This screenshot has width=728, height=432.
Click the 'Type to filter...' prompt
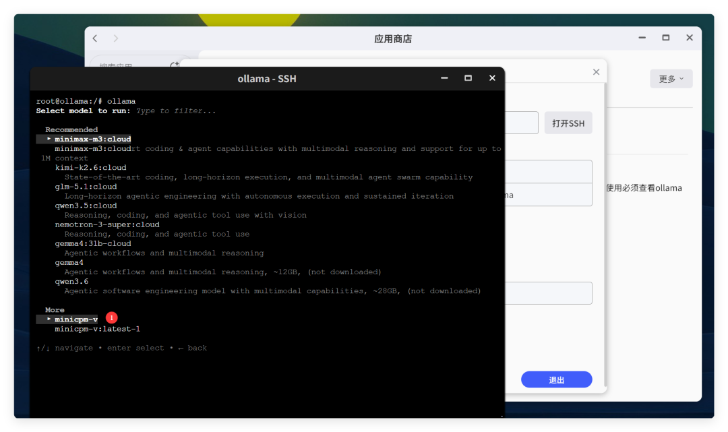176,111
